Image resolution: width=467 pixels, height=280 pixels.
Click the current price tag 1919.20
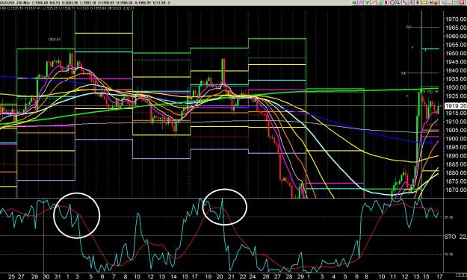(455, 106)
